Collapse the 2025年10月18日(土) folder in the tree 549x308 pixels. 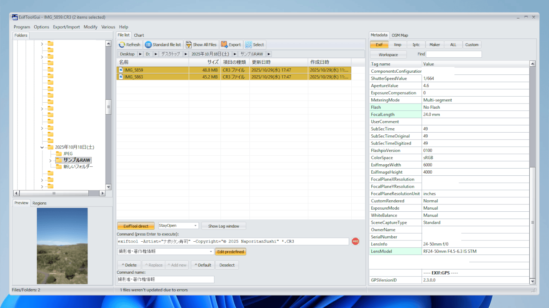point(42,147)
